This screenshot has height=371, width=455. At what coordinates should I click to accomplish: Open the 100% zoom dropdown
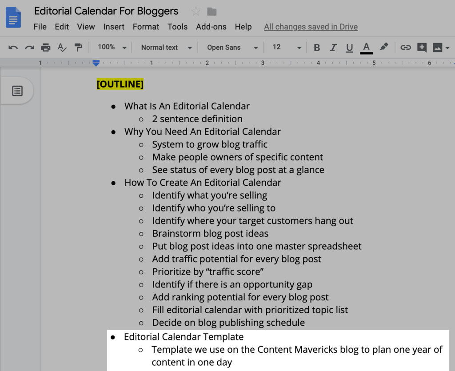coord(112,47)
